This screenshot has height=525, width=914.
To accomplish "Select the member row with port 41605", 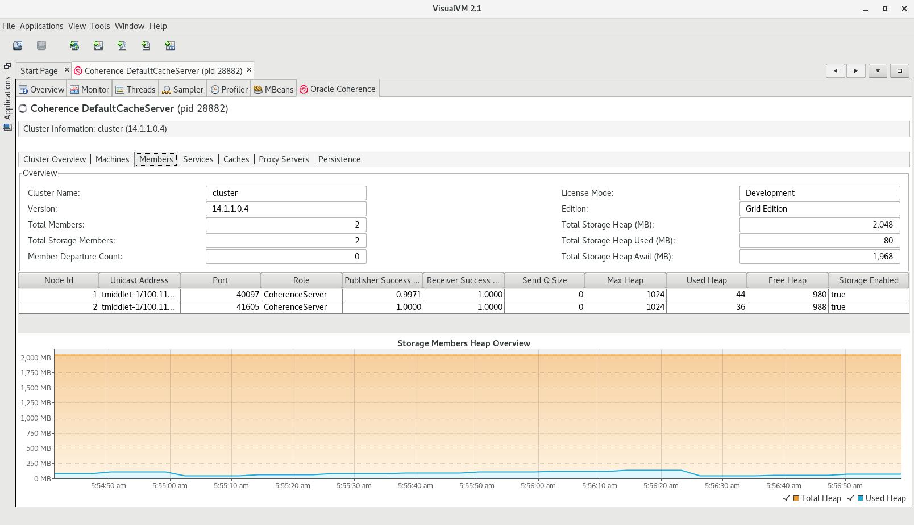I will click(x=464, y=307).
